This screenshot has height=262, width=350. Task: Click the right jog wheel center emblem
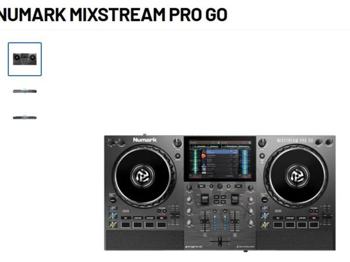pyautogui.click(x=297, y=176)
